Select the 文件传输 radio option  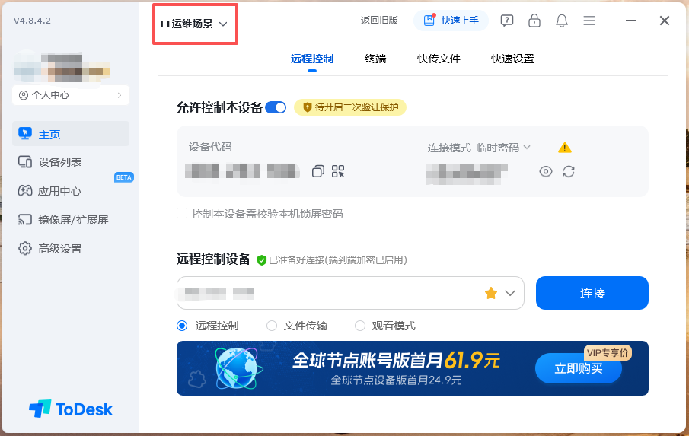coord(272,326)
